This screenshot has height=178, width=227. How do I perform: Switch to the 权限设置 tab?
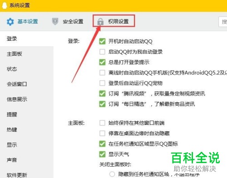pos(118,21)
